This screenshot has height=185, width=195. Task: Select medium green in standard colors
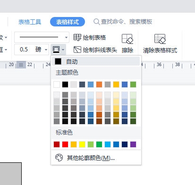coord(99,144)
